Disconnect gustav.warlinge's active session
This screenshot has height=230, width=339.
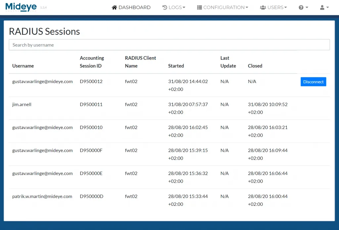coord(313,81)
